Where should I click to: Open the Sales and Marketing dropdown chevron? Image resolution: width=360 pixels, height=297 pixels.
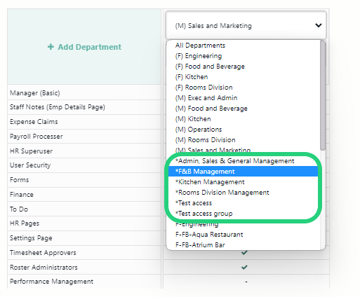coord(319,25)
